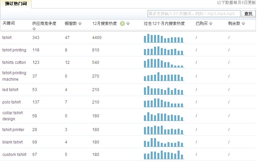The image size is (263, 164).
Task: Select the keyword 'tshirt'
Action: point(7,38)
